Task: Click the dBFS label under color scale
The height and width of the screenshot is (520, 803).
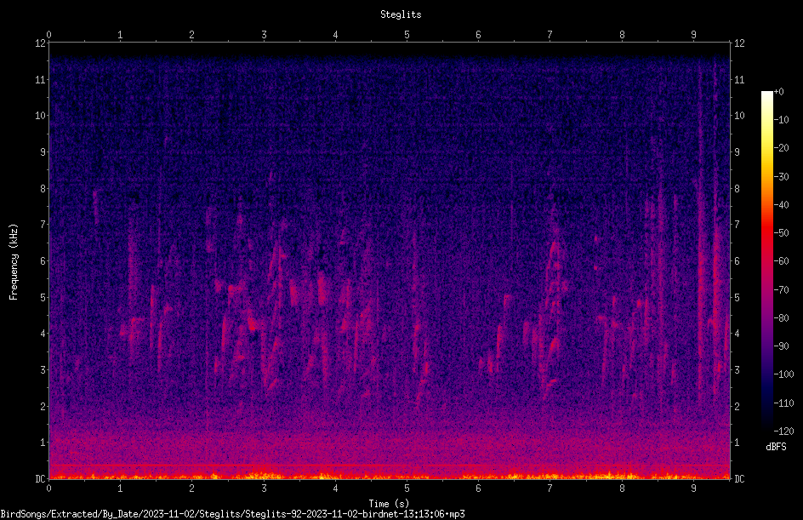Action: tap(776, 447)
